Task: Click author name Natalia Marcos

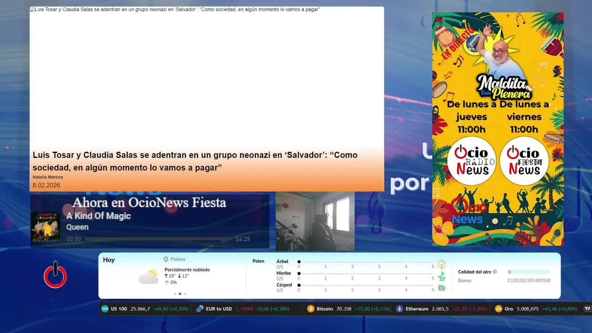Action: point(48,177)
